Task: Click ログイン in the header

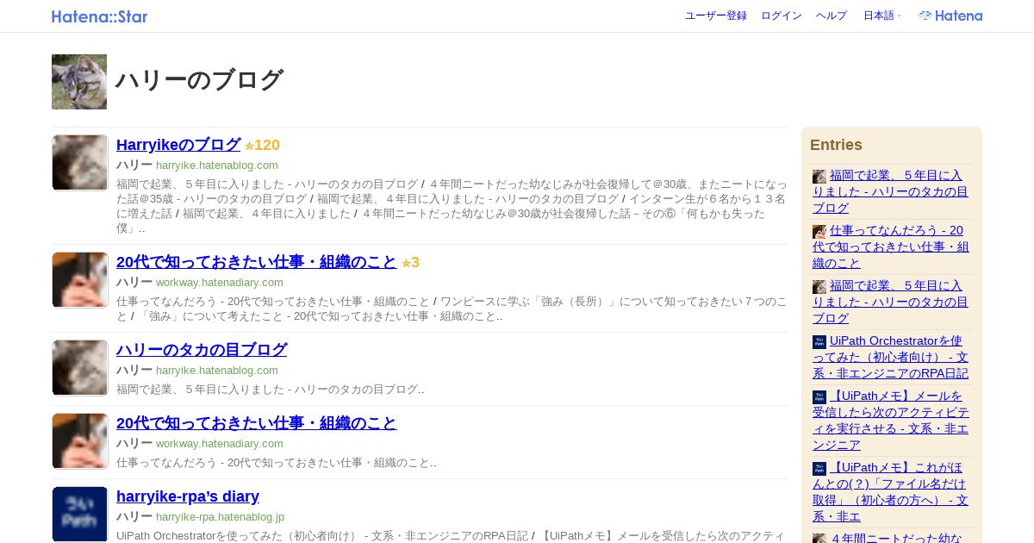Action: click(x=782, y=16)
